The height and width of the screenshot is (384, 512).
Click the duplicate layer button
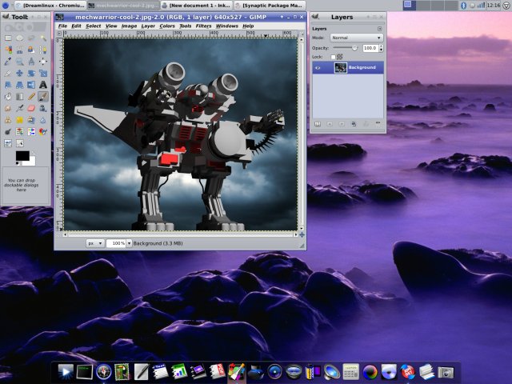click(x=354, y=125)
